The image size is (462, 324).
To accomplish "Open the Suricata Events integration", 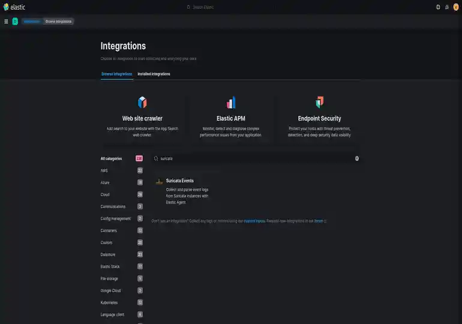I will (185, 191).
